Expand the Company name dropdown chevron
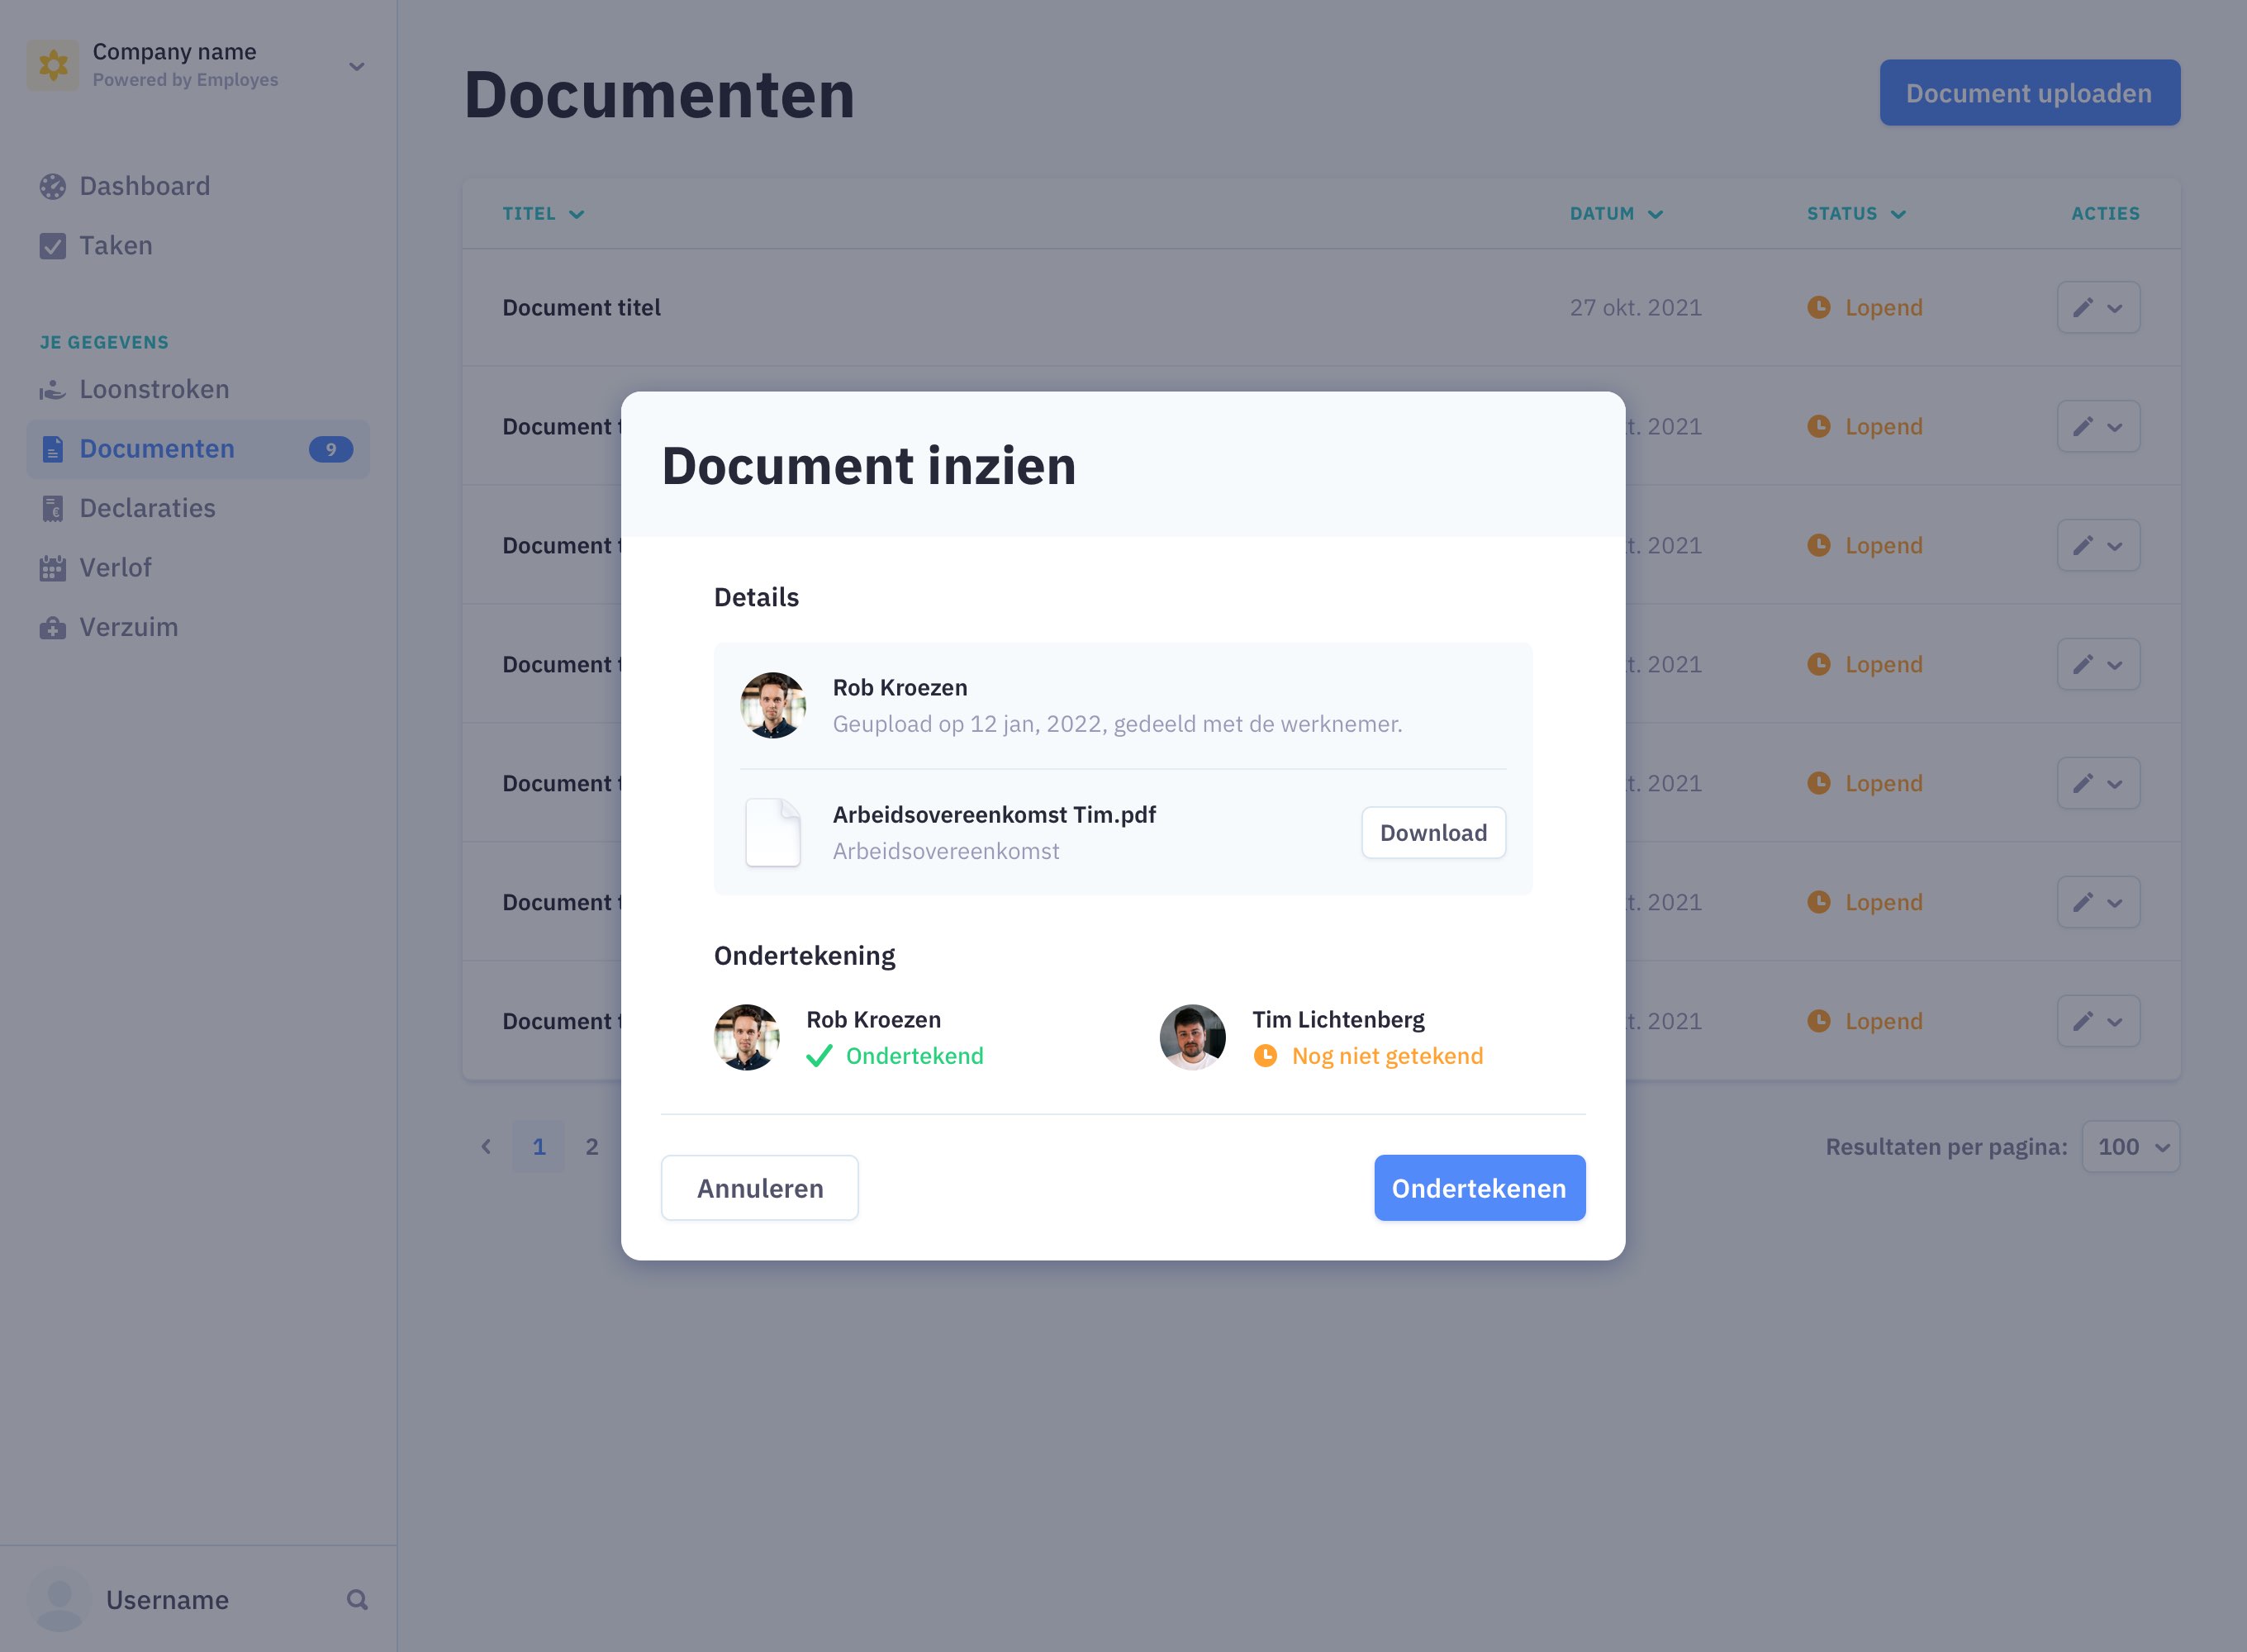Image resolution: width=2247 pixels, height=1652 pixels. tap(356, 66)
